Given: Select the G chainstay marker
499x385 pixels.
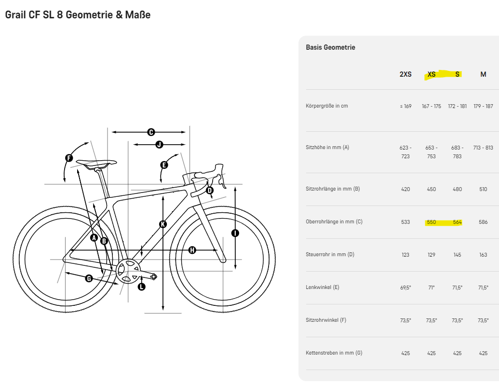Looking at the screenshot, I should point(89,278).
